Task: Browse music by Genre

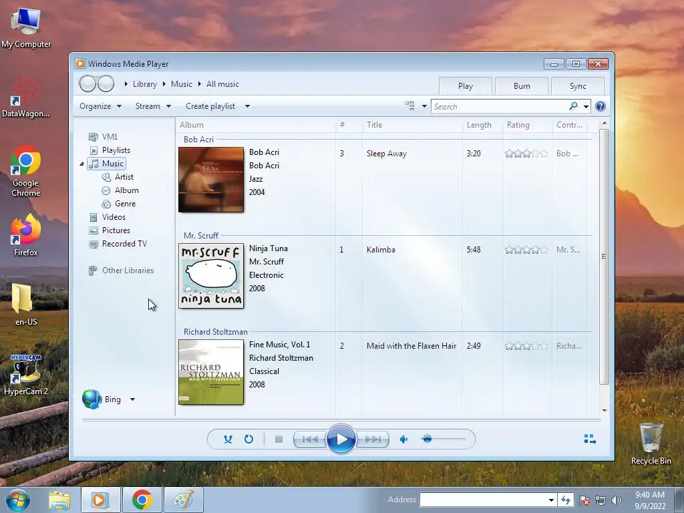Action: 125,204
